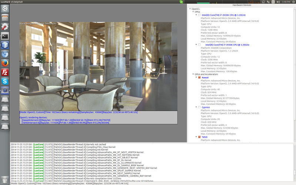Click 'Platform Version: OpenCL 1.2 LINUX' row
296x185 pixels.
219,51
